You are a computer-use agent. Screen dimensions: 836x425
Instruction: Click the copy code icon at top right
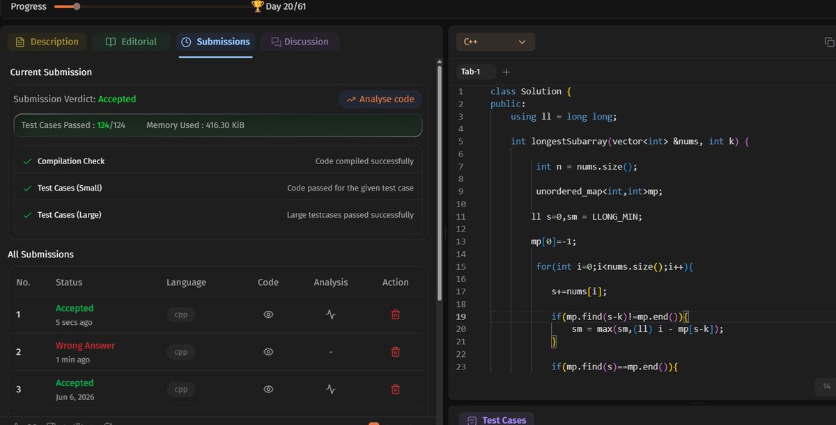(829, 42)
